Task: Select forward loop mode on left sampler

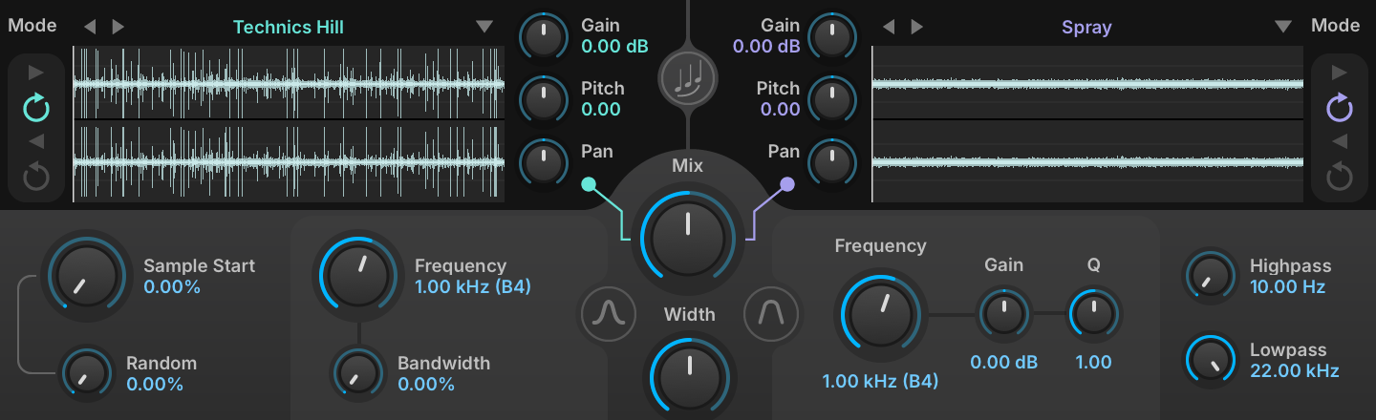Action: (x=36, y=108)
